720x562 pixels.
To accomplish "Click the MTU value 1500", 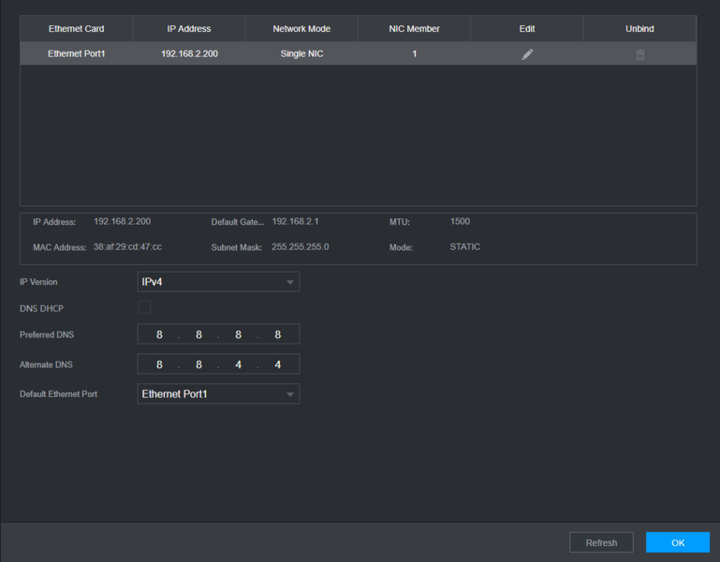I will pyautogui.click(x=460, y=221).
